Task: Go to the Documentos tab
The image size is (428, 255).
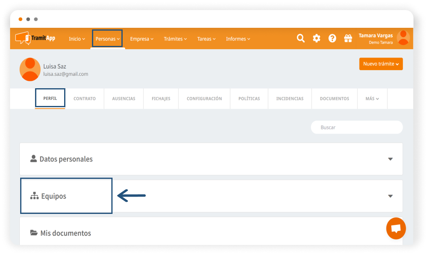Action: pyautogui.click(x=334, y=99)
